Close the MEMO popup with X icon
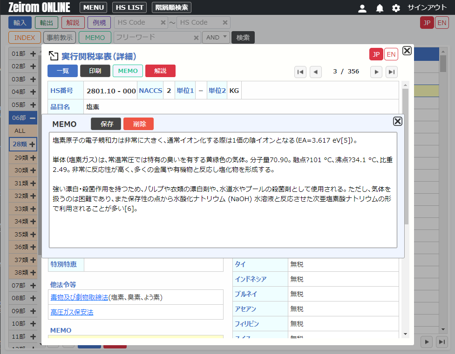The image size is (455, 354). tap(397, 121)
